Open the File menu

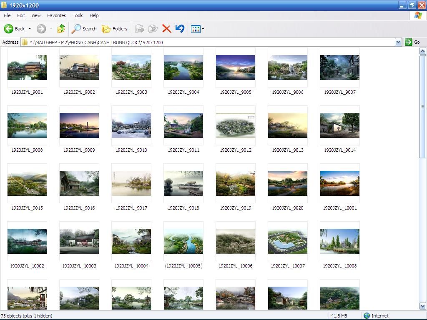pos(7,15)
